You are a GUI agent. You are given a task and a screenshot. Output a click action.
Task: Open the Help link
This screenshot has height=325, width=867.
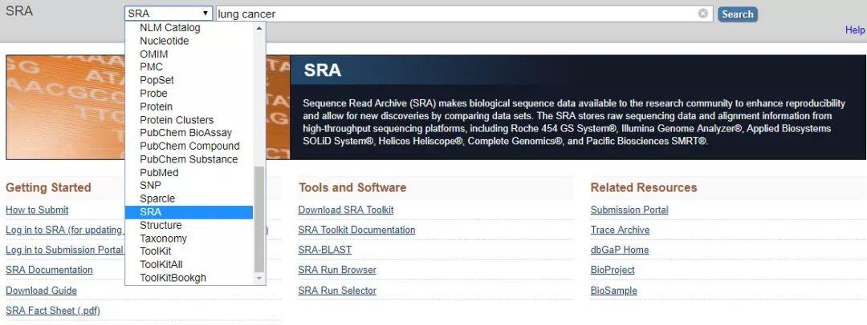(x=854, y=30)
